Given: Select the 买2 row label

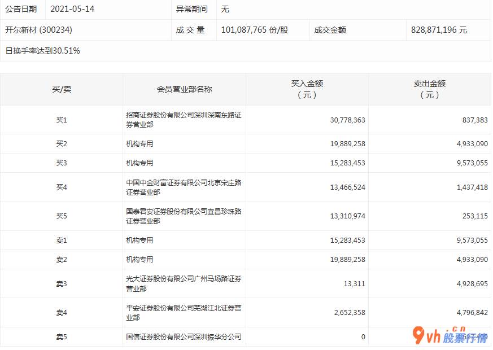Looking at the screenshot, I should (x=62, y=144).
